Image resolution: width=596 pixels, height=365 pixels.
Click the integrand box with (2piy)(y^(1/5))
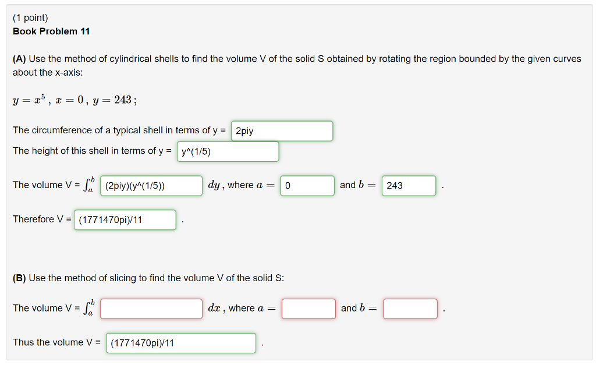[151, 186]
